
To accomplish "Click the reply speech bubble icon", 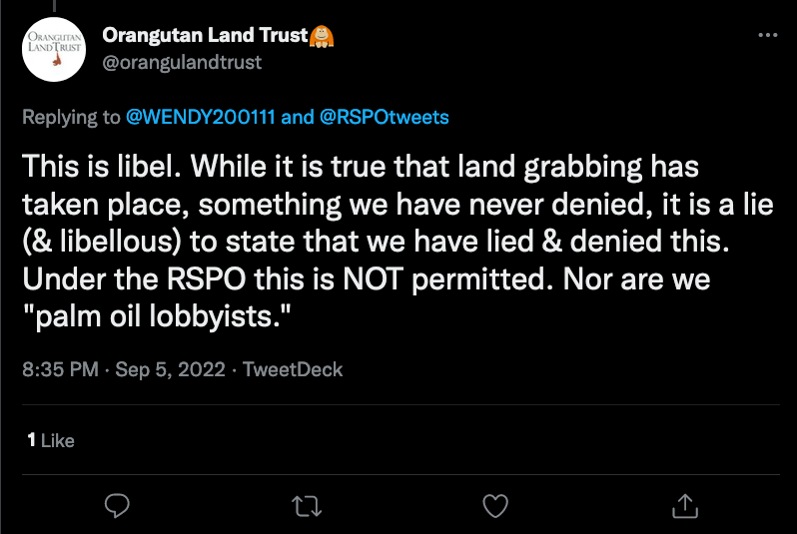I will coord(118,505).
